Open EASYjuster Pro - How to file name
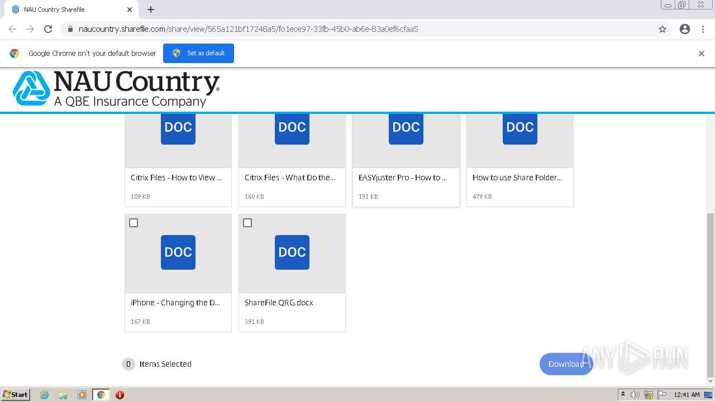The width and height of the screenshot is (715, 402). [403, 178]
